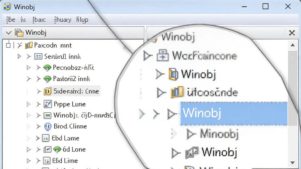Open the 'fbe' menu

[11, 20]
